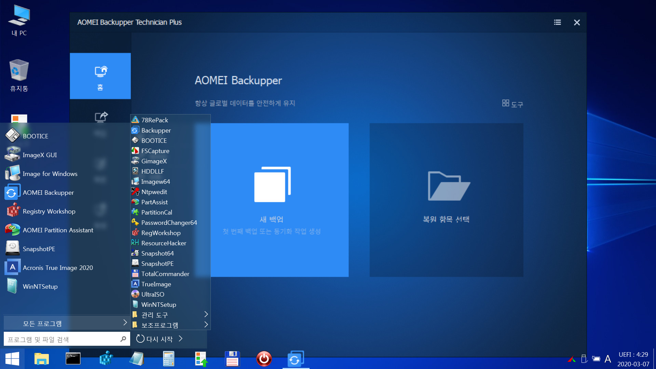
Task: Select the 홈 tab in Backupper sidebar
Action: pyautogui.click(x=100, y=76)
